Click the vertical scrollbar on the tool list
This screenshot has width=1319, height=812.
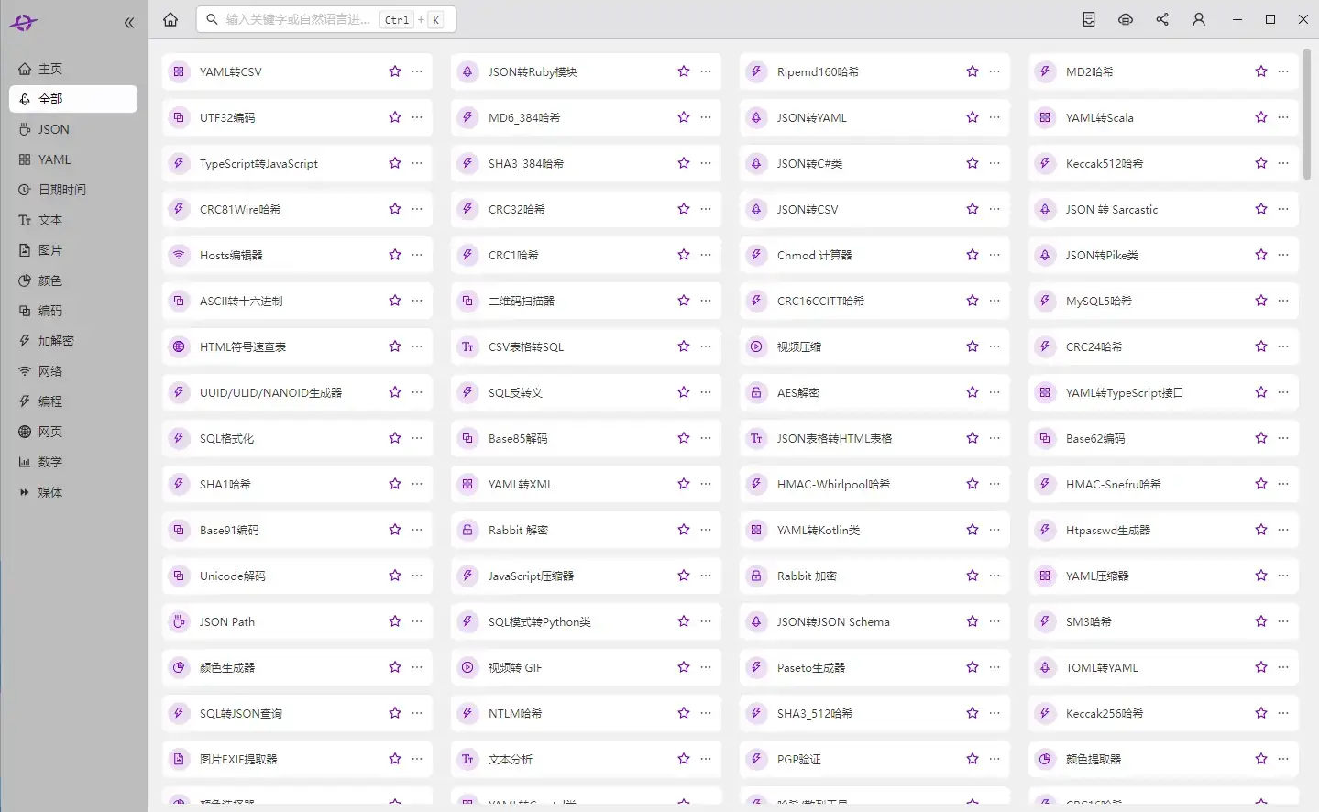(1307, 115)
